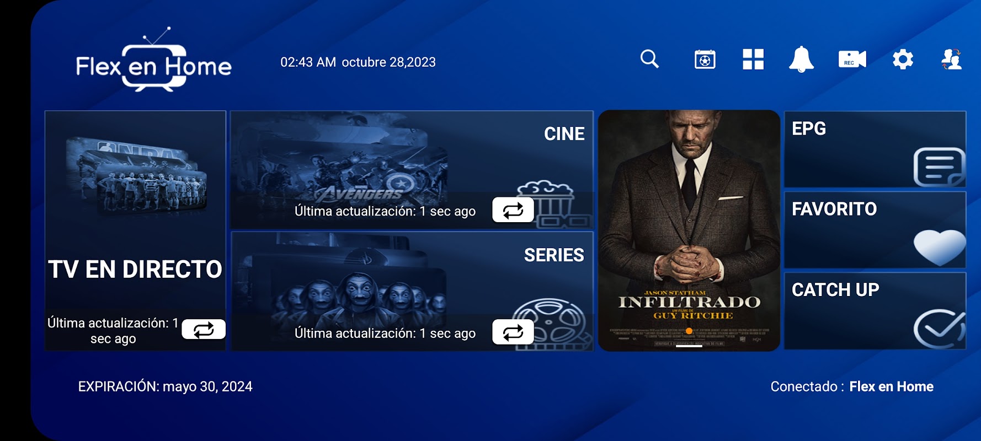The width and height of the screenshot is (981, 441).
Task: Open the multi-screen grid icon
Action: (x=753, y=59)
